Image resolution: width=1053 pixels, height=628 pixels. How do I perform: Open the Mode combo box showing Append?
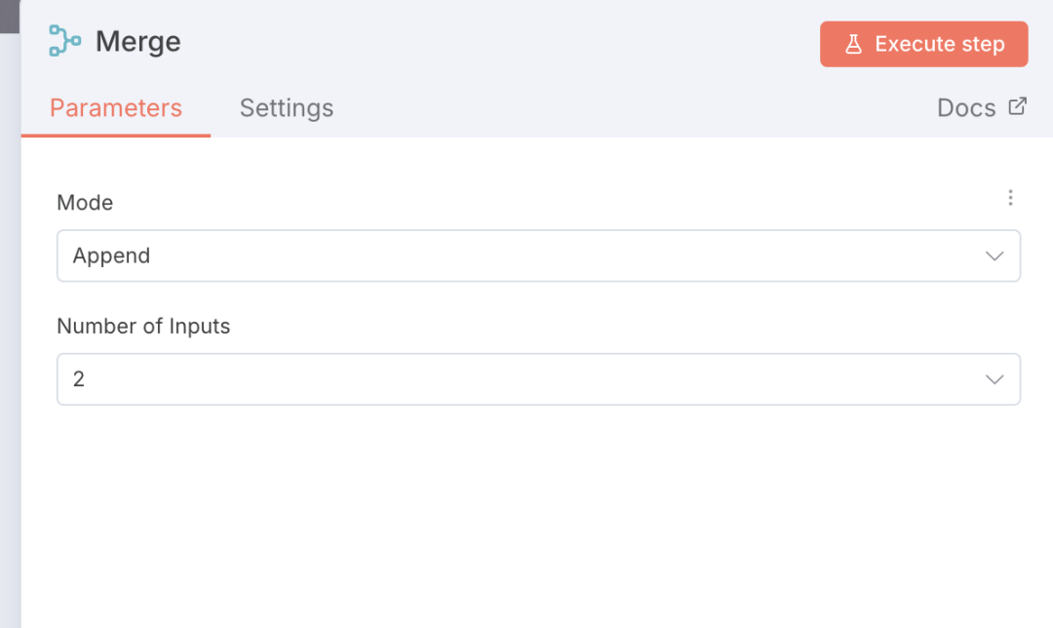538,256
